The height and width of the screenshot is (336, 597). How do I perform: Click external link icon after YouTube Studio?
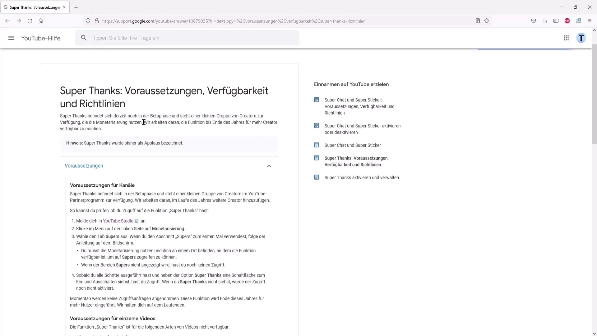point(137,221)
